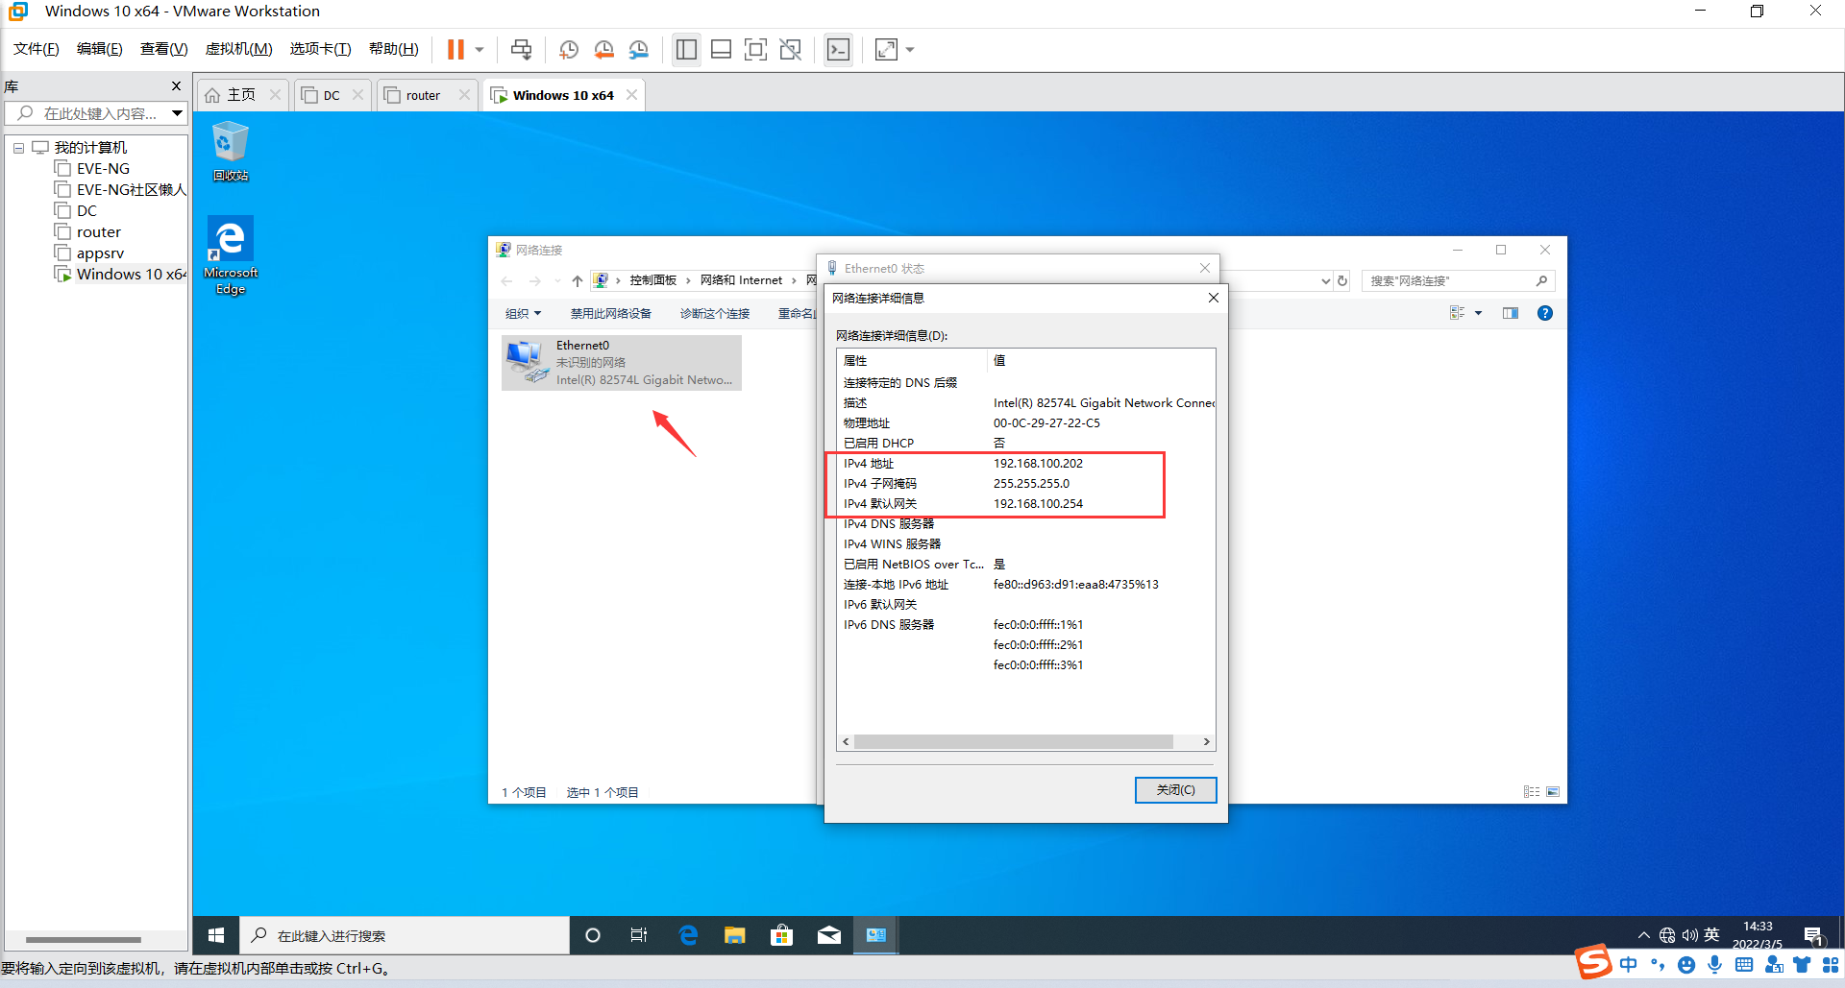The image size is (1845, 988).
Task: Select router VM in library tree
Action: pos(99,232)
